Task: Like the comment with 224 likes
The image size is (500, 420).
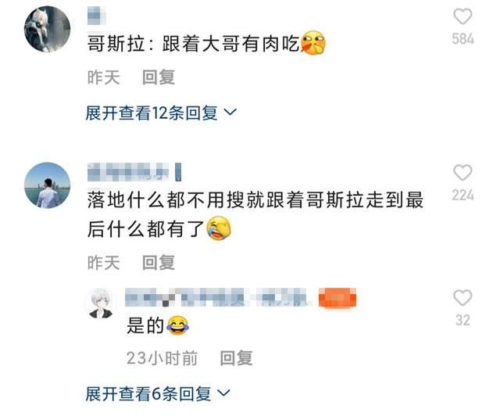Action: (x=462, y=173)
